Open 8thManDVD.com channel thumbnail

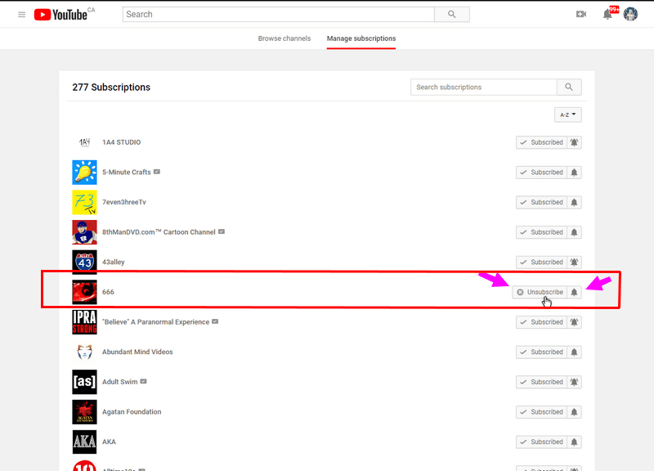[85, 232]
